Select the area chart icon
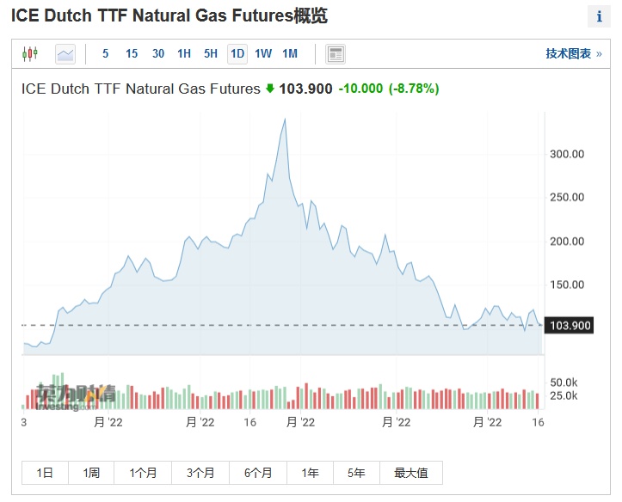Screen dimensions: 622x502 (65, 54)
